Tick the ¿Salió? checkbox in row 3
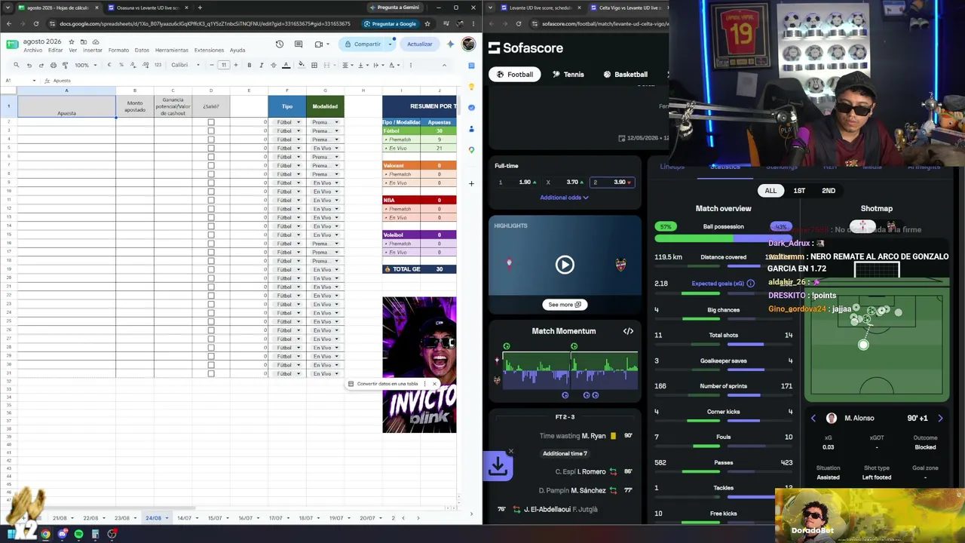965x543 pixels. click(211, 131)
